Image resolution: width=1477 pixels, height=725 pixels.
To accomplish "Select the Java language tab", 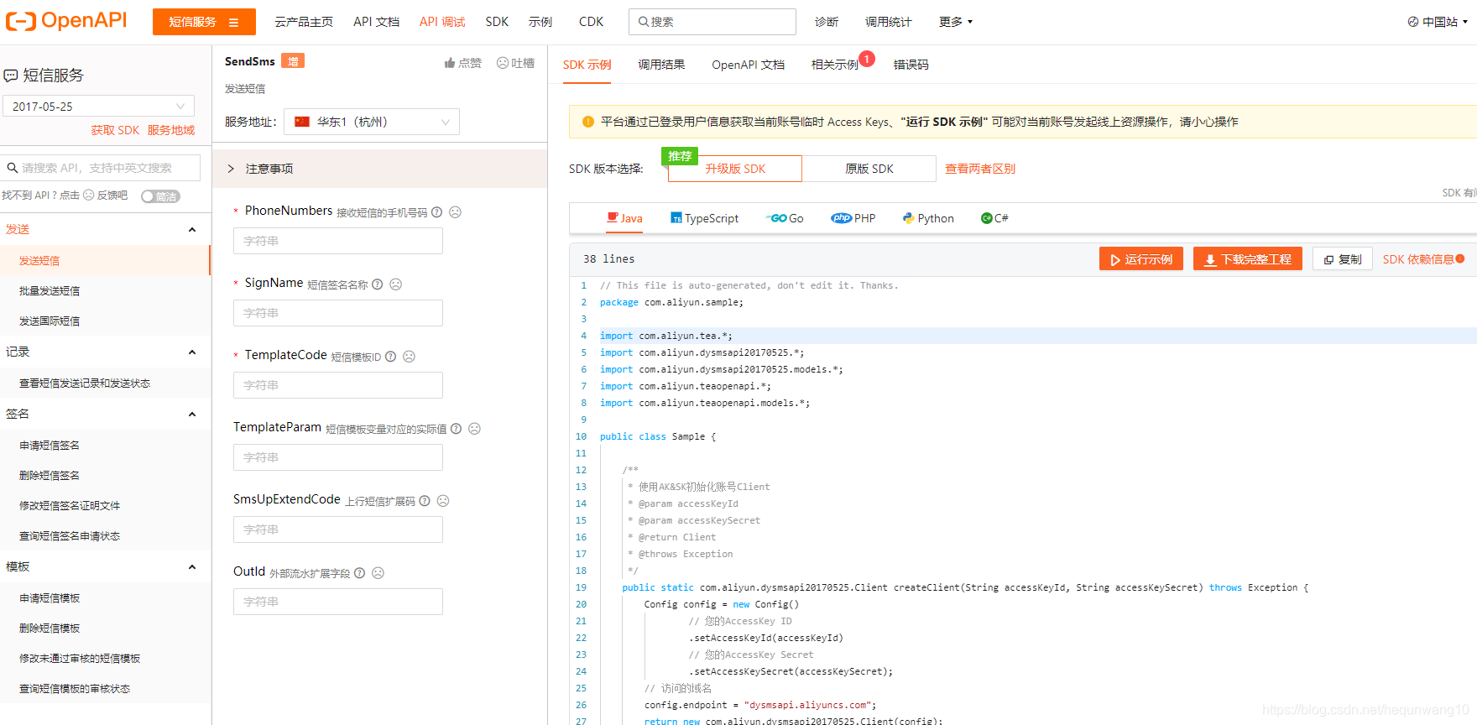I will tap(624, 218).
